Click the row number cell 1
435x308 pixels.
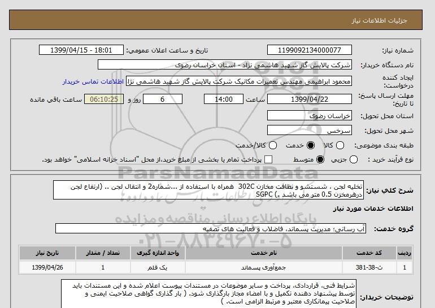(x=404, y=267)
